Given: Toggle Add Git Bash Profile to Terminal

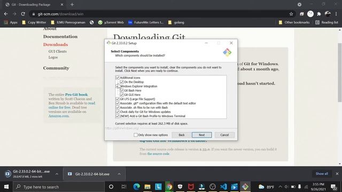Looking at the screenshot, I should (x=118, y=116).
